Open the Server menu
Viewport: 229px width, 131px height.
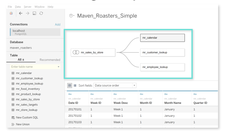click(x=28, y=7)
